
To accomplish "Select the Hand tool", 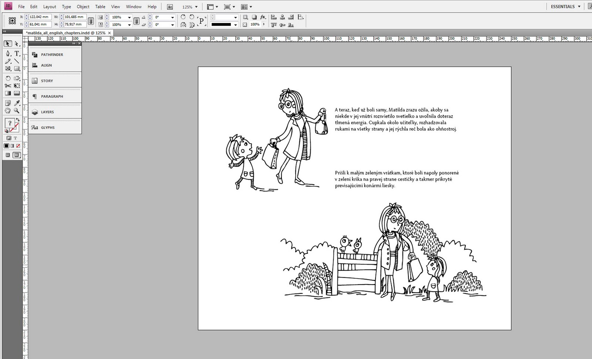I will [x=8, y=111].
